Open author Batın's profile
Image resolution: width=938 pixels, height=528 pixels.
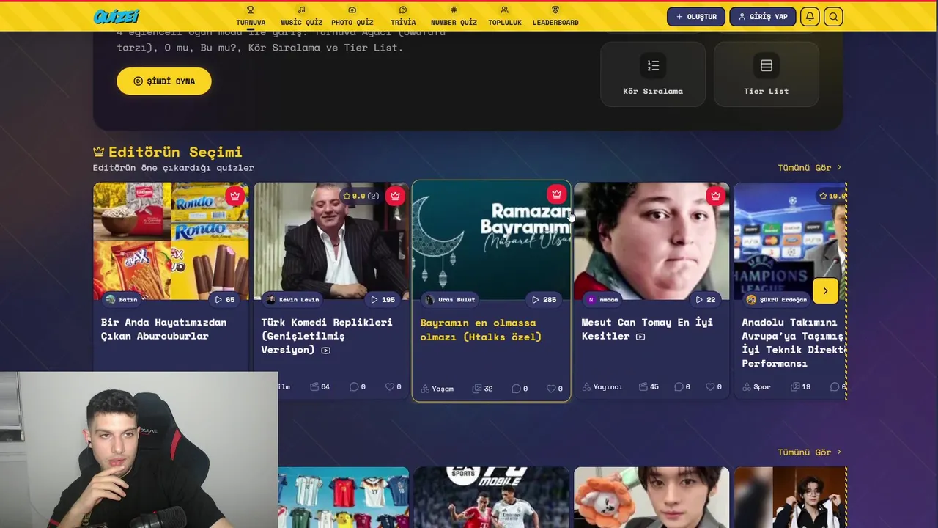122,299
